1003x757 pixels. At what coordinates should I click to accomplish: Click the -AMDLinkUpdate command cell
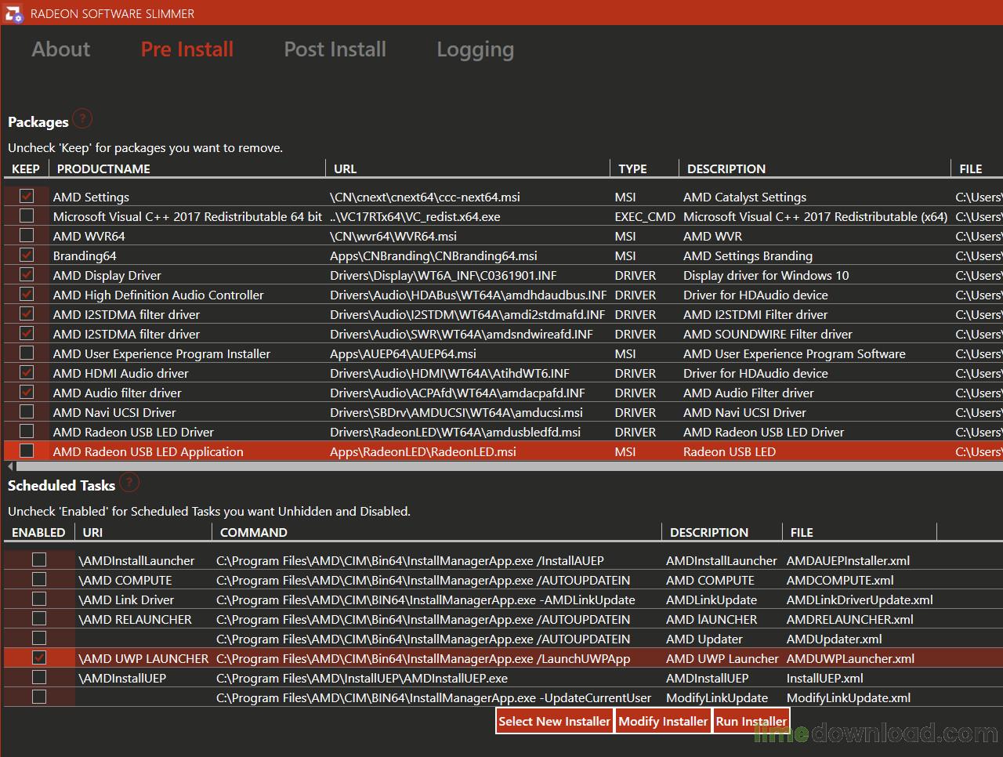[x=425, y=599]
